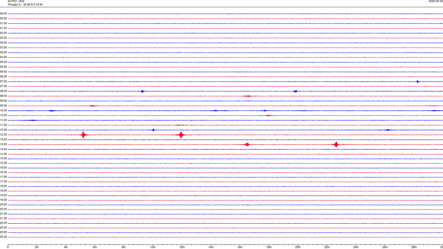Click the 18m tick label on the axis
This screenshot has height=249, width=443.
click(269, 247)
